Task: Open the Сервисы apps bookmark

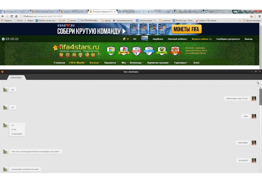Action: 7,20
